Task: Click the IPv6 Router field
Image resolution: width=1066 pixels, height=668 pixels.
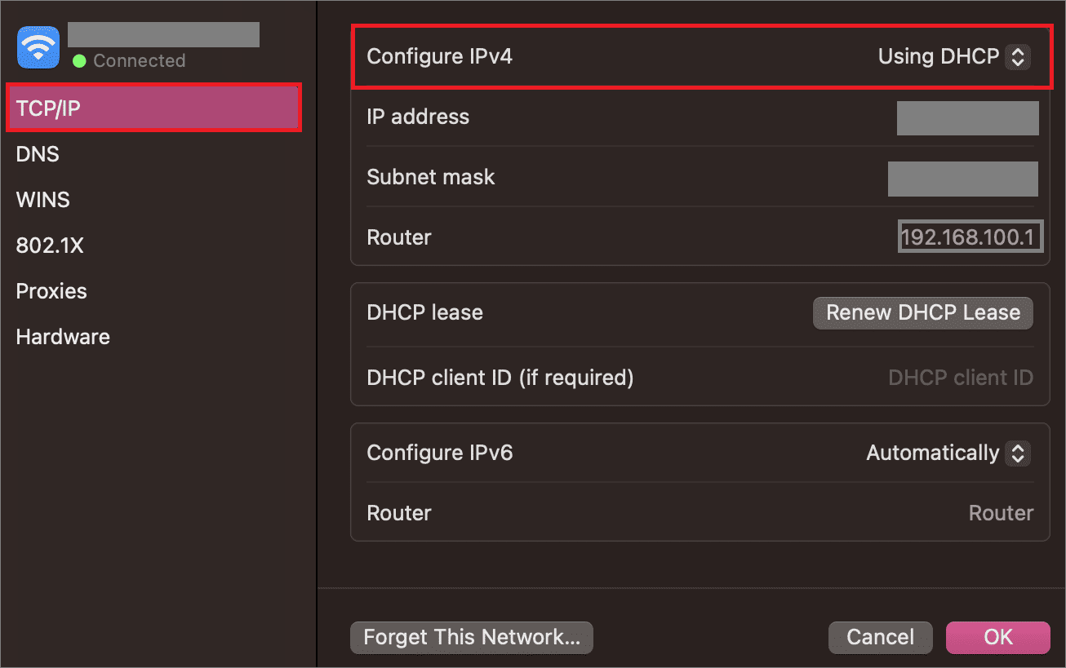Action: click(1001, 513)
